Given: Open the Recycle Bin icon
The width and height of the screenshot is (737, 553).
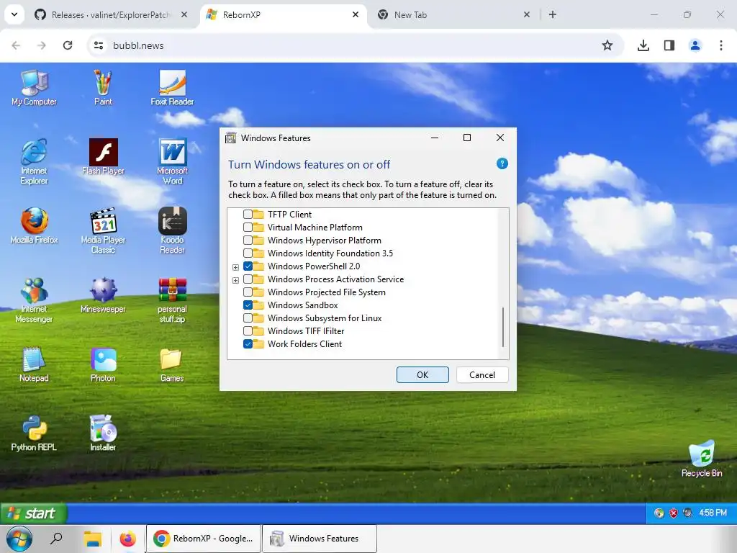Looking at the screenshot, I should (x=702, y=459).
